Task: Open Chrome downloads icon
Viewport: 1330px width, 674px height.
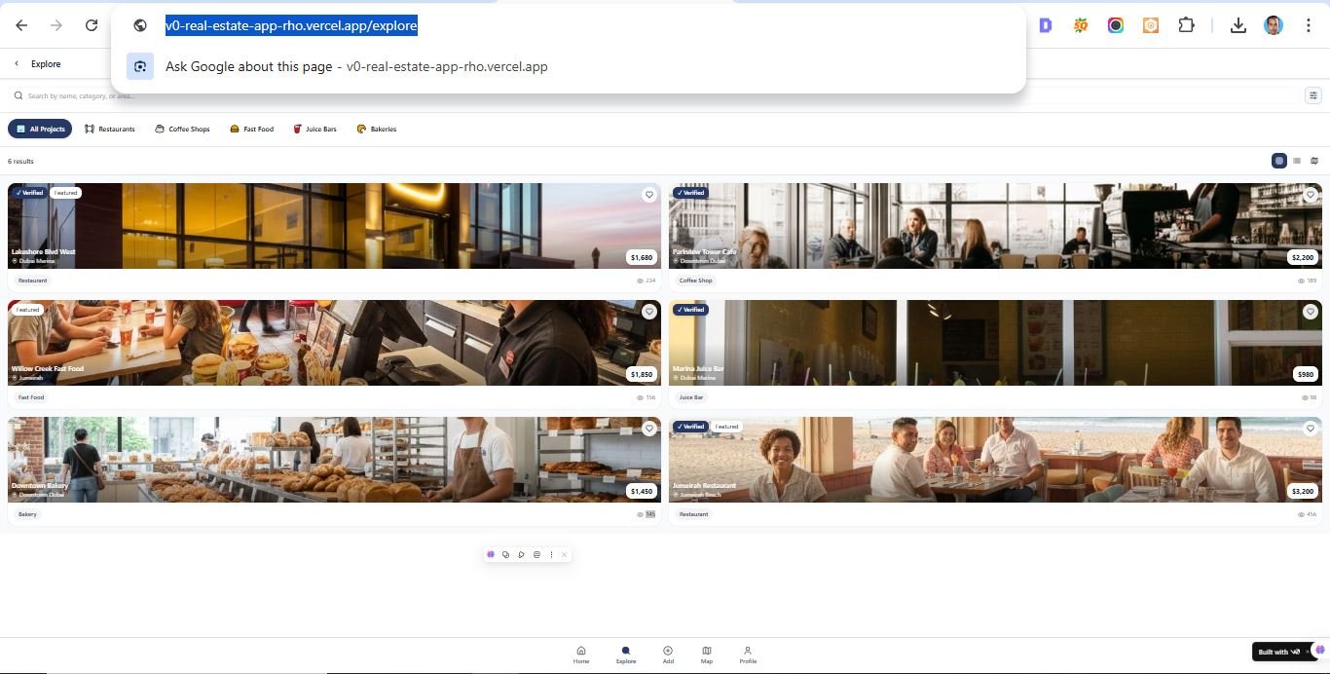Action: tap(1238, 25)
